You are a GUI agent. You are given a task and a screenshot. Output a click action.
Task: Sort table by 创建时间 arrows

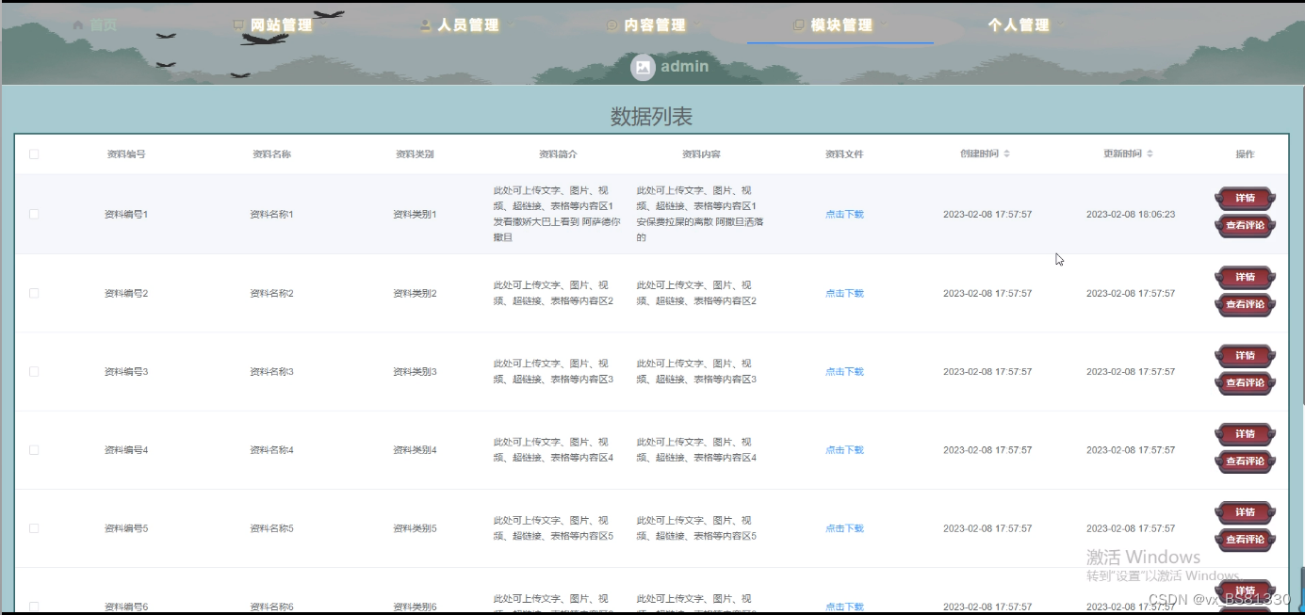tap(1006, 154)
